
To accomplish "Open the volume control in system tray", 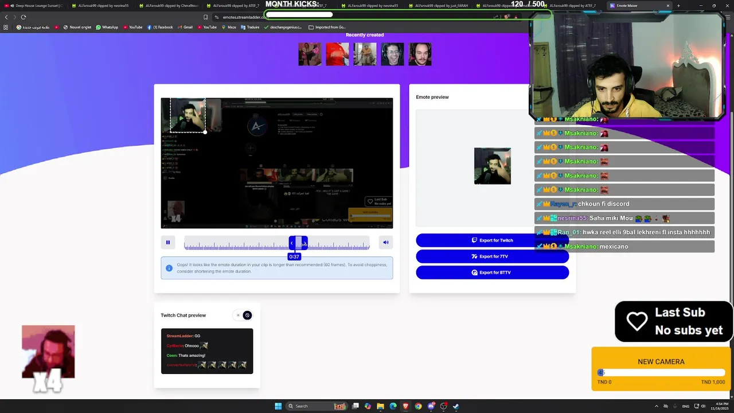I will 704,406.
